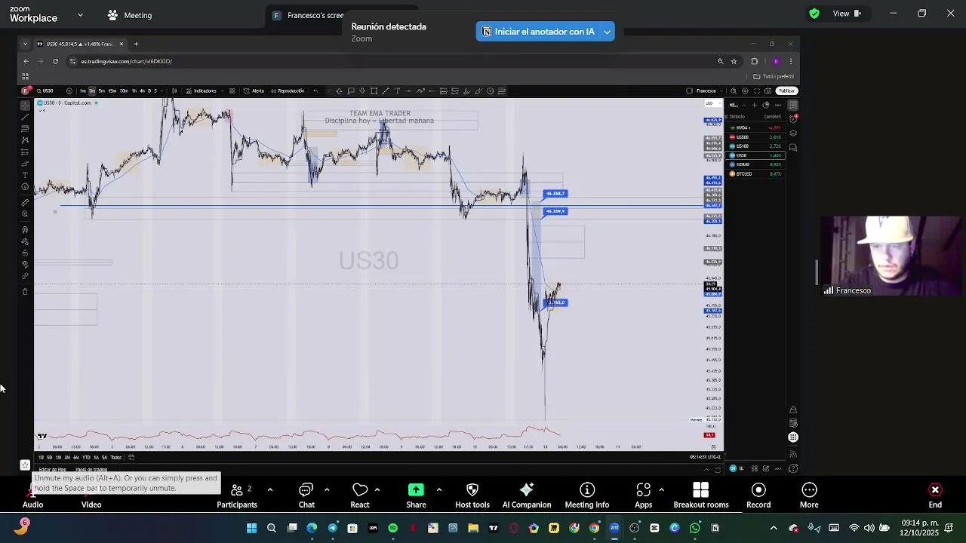Click the Publicar button
This screenshot has height=543, width=966.
point(786,90)
